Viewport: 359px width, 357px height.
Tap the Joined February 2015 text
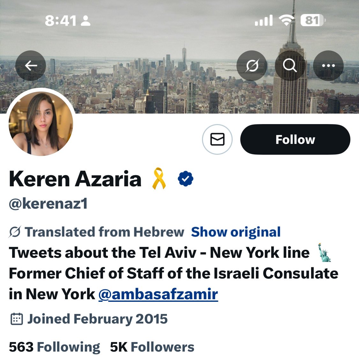[98, 319]
